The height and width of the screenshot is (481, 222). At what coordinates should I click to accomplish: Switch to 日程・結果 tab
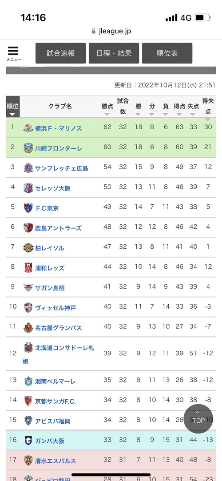click(x=114, y=53)
